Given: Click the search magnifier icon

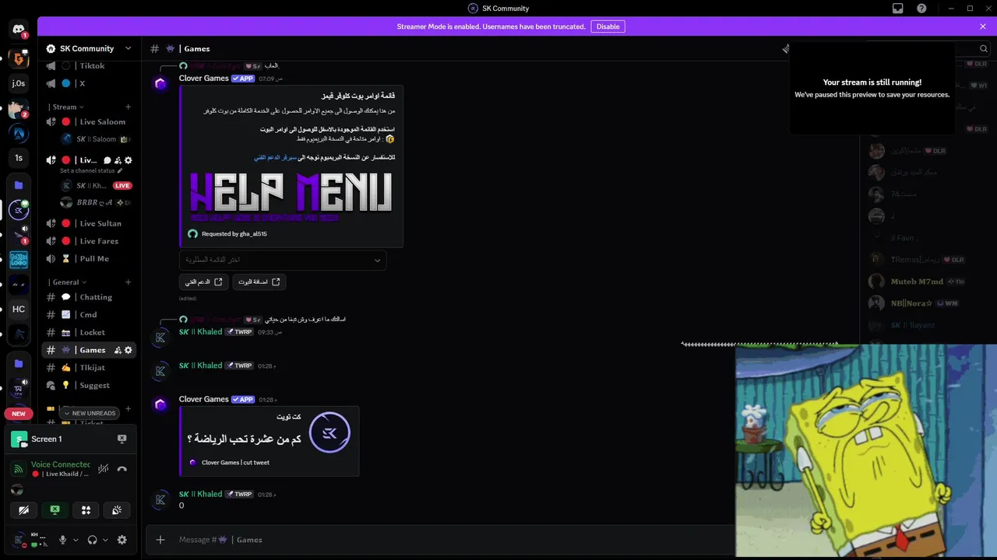Looking at the screenshot, I should click(x=983, y=48).
